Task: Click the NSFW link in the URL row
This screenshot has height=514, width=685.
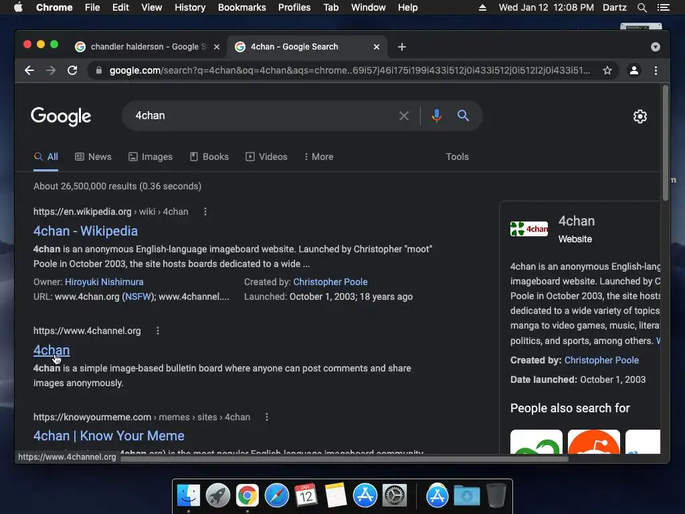Action: point(138,296)
